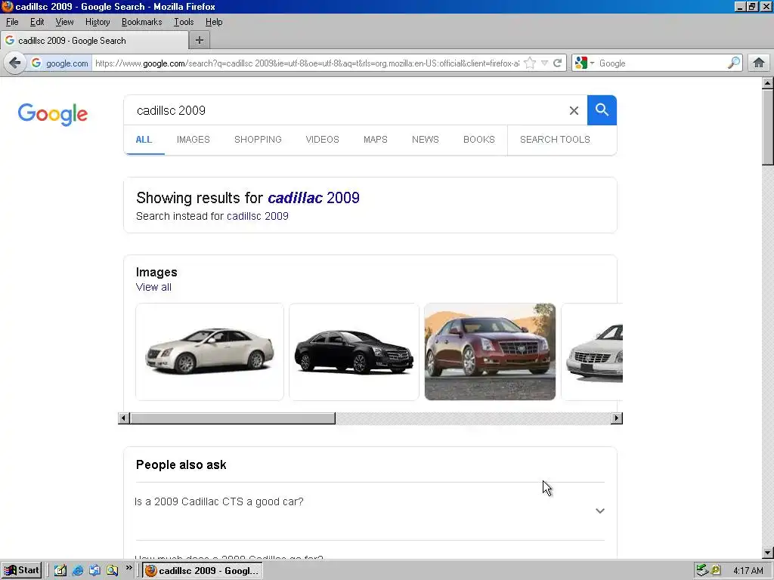Click the chevron beside the Cadillac CTS question
The image size is (774, 580).
tap(599, 511)
